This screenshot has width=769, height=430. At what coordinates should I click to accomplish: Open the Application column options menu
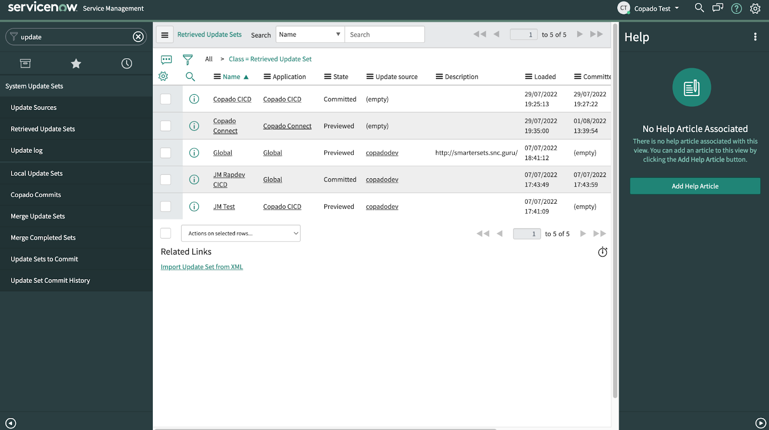point(267,77)
